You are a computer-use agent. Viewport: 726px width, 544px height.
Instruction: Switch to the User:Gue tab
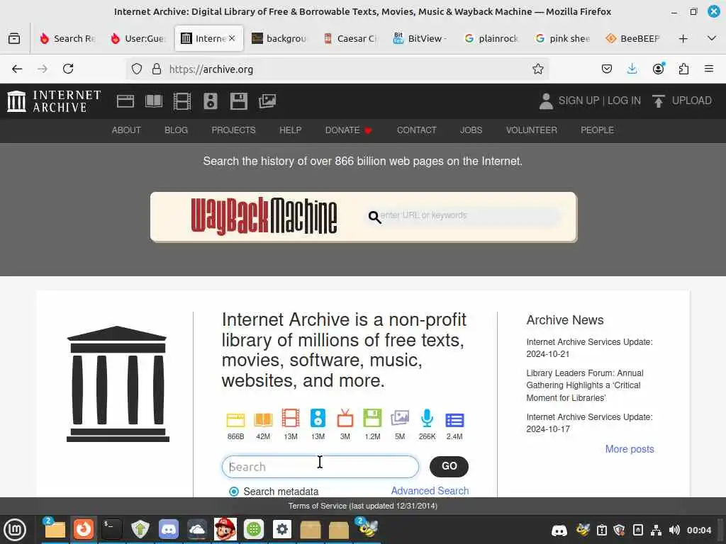pos(138,38)
